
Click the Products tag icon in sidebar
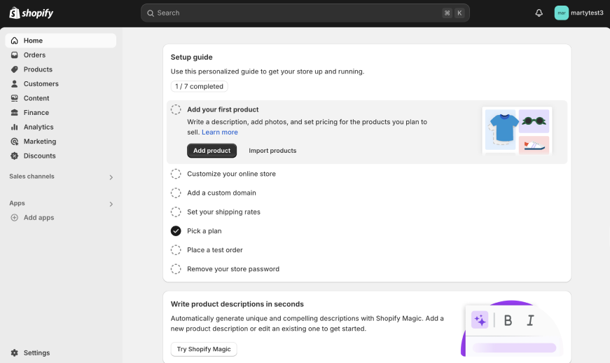(x=15, y=69)
